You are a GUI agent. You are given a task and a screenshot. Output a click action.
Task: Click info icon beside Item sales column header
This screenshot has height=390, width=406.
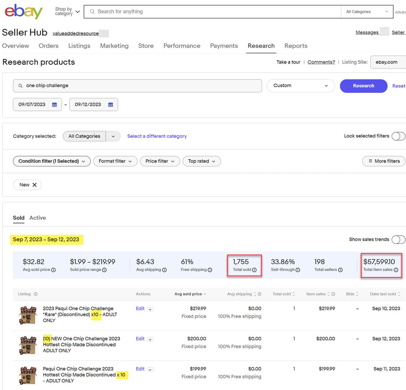(333, 294)
